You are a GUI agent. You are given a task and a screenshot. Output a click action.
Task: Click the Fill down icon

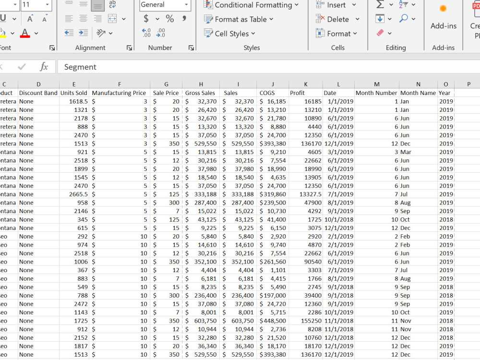tap(380, 19)
